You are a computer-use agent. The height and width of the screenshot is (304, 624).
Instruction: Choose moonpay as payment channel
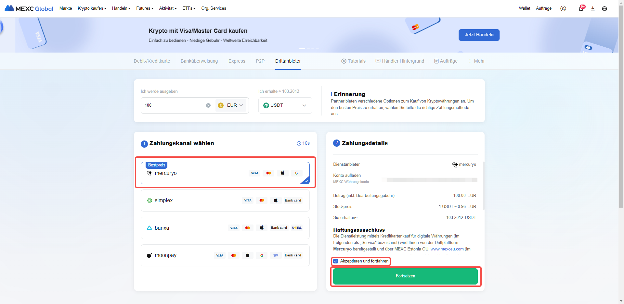coord(225,255)
